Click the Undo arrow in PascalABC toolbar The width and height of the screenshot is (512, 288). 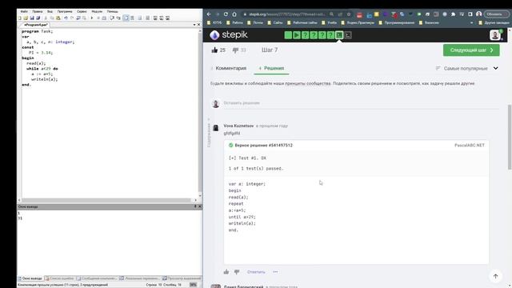66,18
